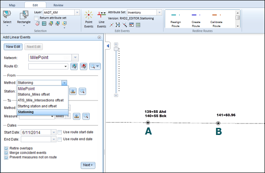Click the To Measure row magnifier icon
The height and width of the screenshot is (173, 265).
(x=86, y=116)
